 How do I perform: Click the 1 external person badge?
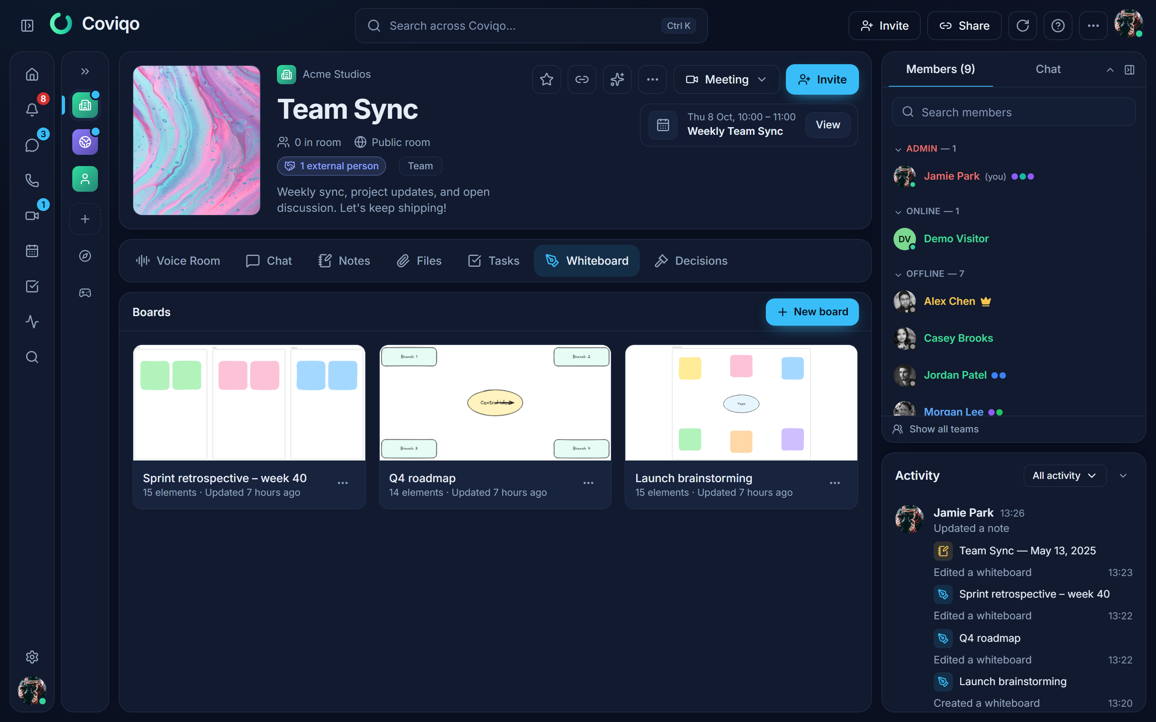tap(332, 166)
